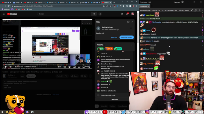204x114 pixels.
Task: Like the video thumbs up
Action: (x=60, y=76)
